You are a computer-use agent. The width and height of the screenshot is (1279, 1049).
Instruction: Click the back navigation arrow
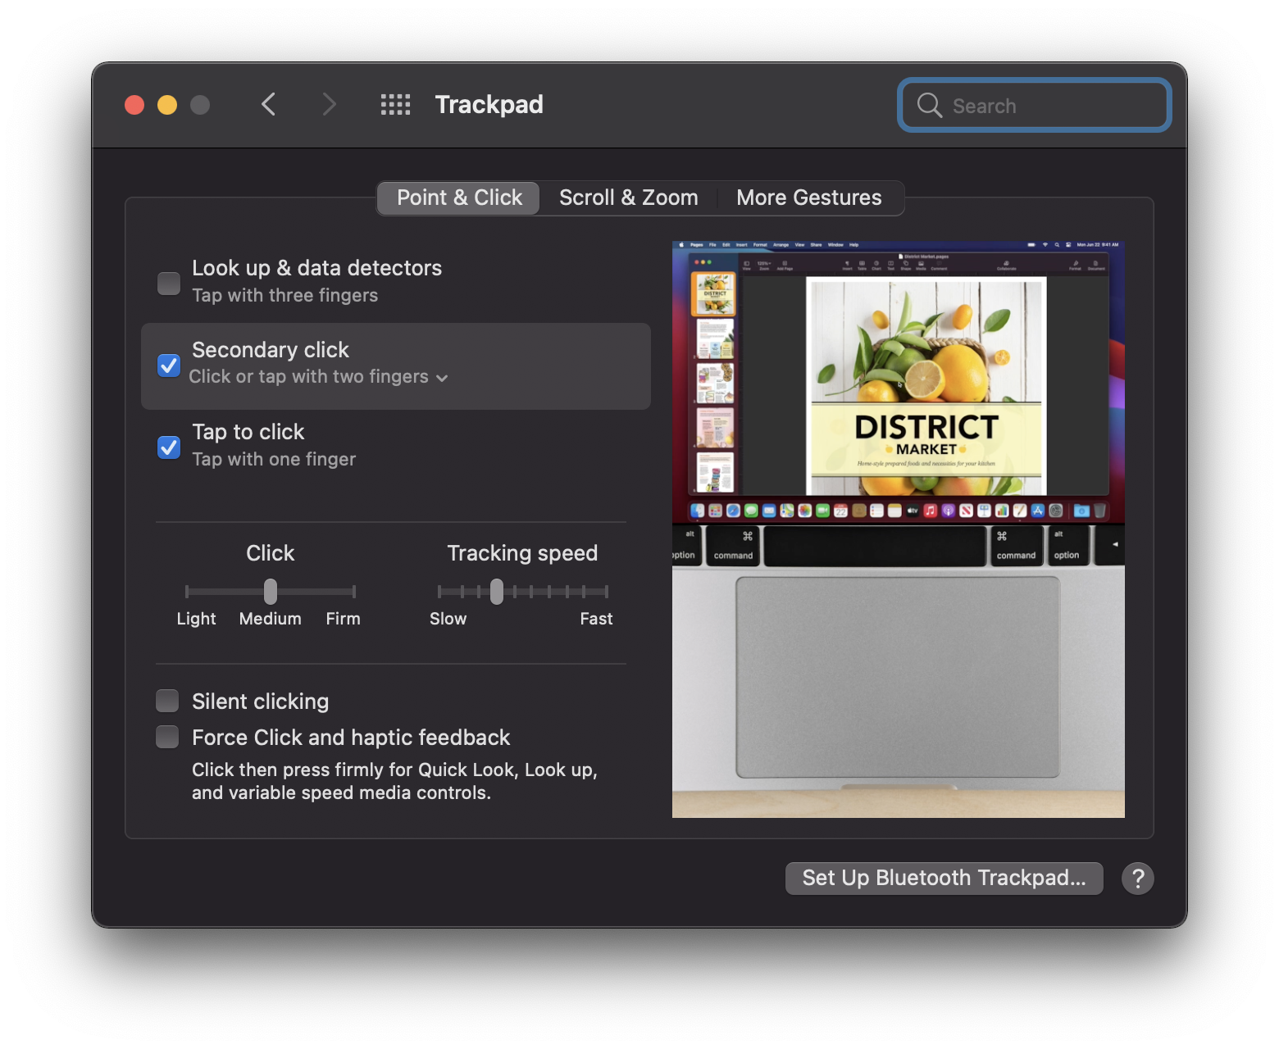pyautogui.click(x=268, y=105)
